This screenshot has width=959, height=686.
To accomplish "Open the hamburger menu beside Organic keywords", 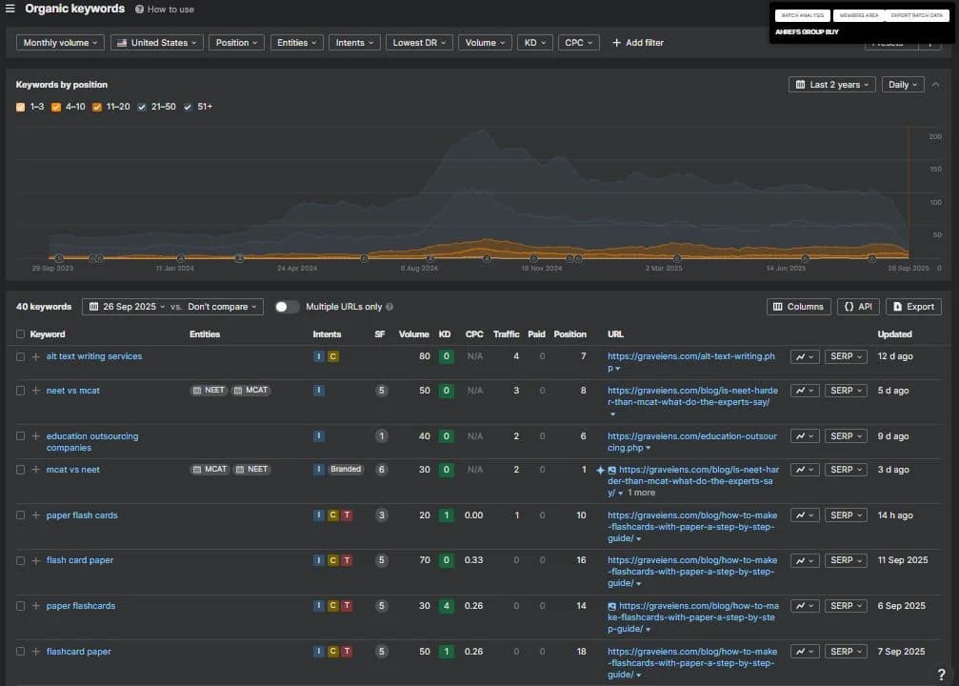I will [10, 9].
